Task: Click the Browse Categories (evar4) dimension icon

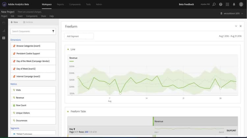Action: [x=14, y=46]
